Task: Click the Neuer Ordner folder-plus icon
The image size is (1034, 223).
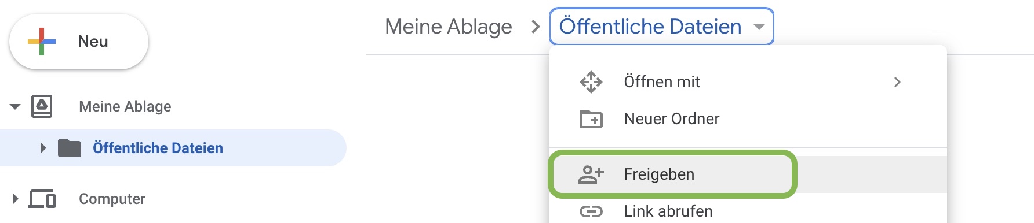Action: pos(591,119)
